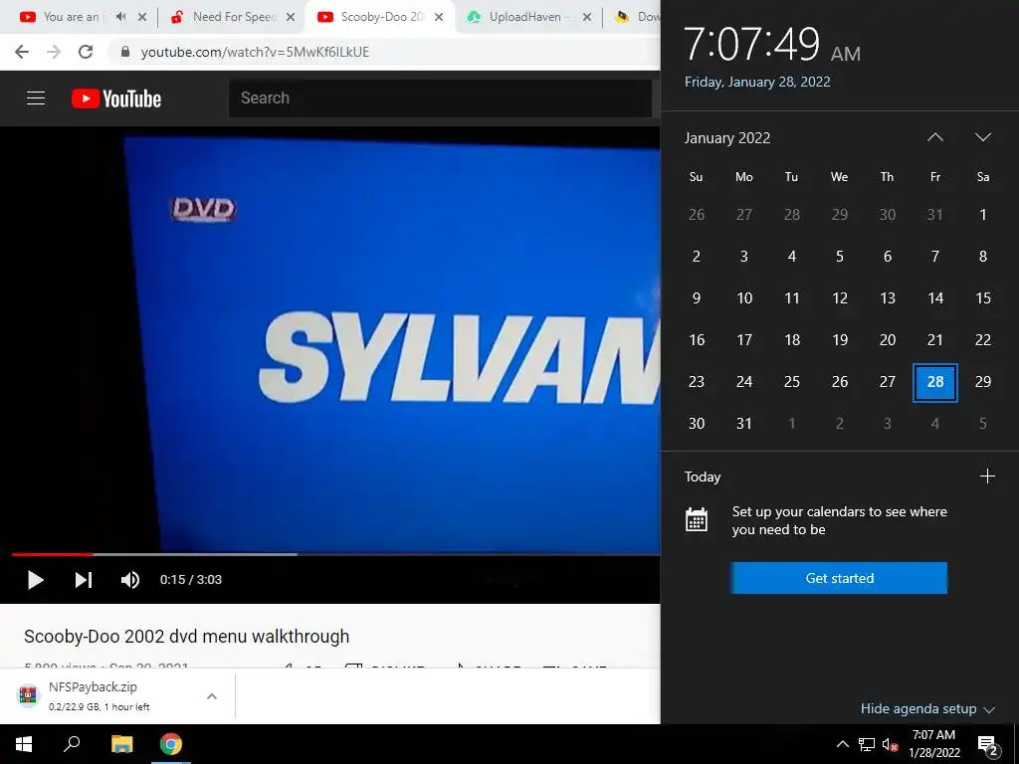
Task: Open File Explorer from the taskbar
Action: pyautogui.click(x=122, y=744)
